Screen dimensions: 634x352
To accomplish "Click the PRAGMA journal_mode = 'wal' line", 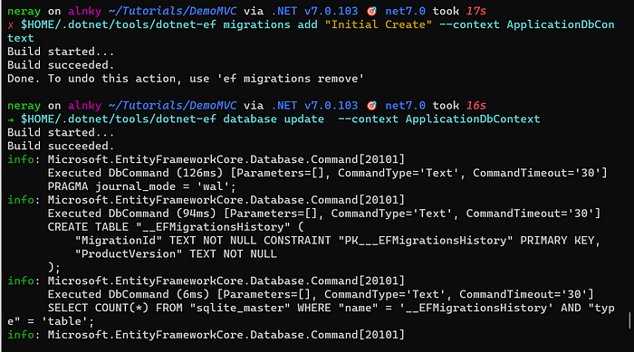I will click(141, 186).
